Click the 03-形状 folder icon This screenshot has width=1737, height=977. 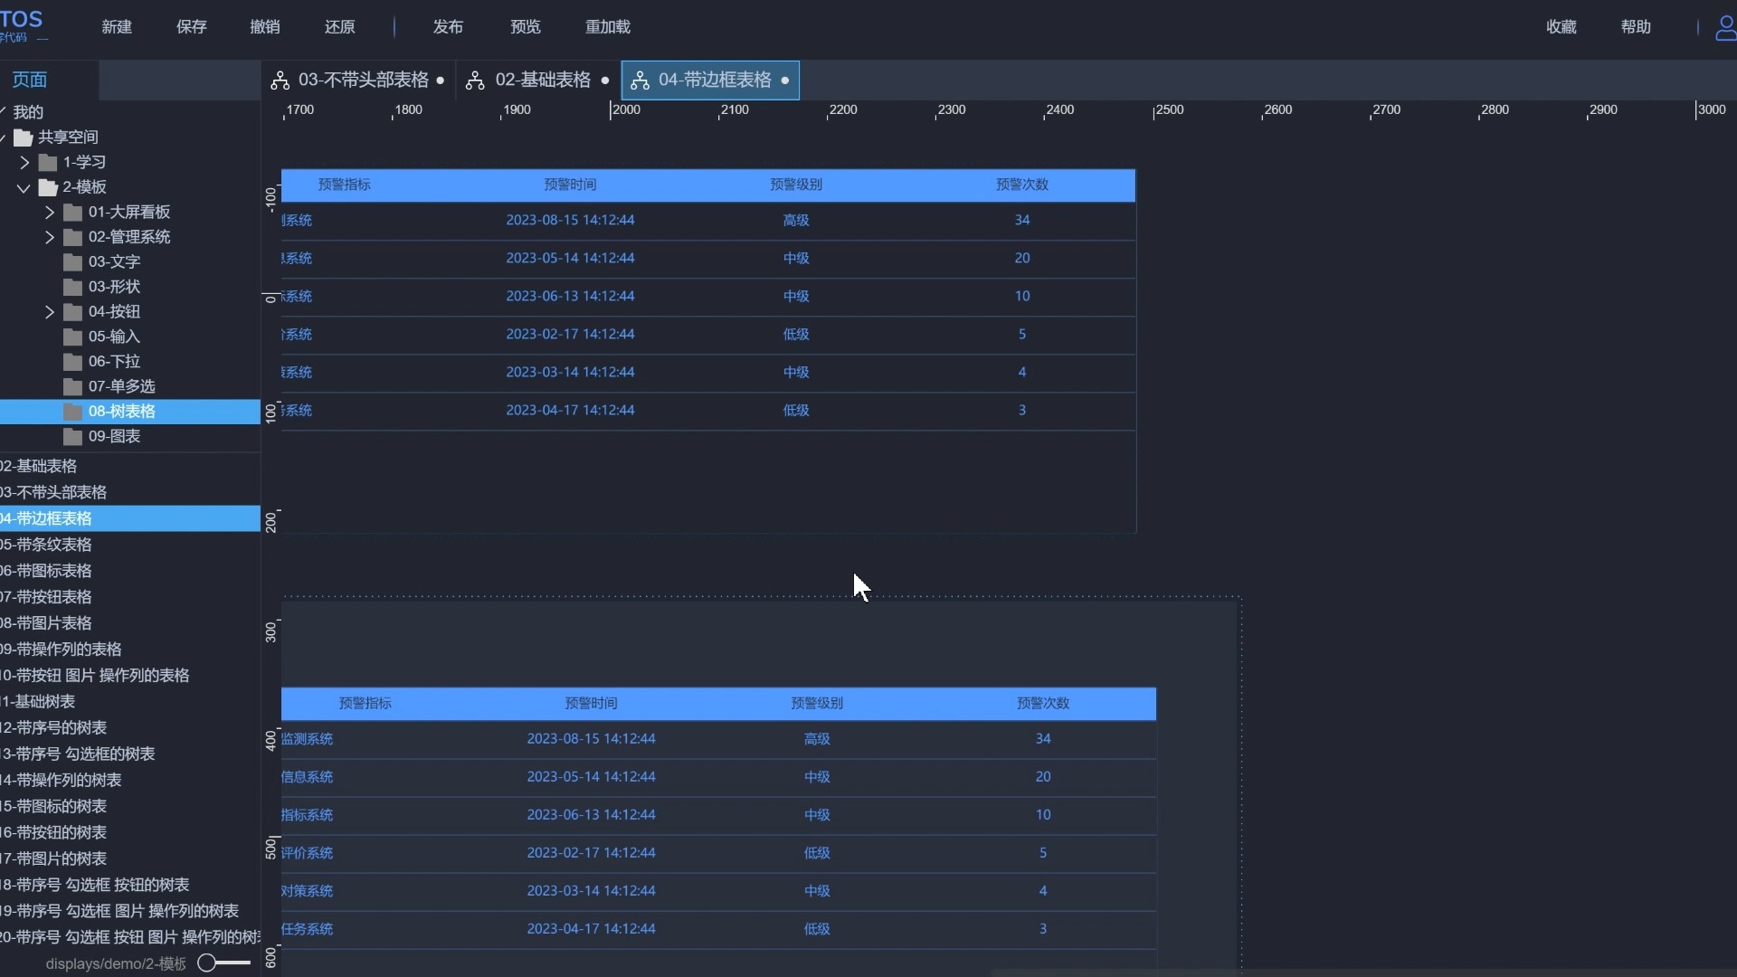(x=73, y=287)
